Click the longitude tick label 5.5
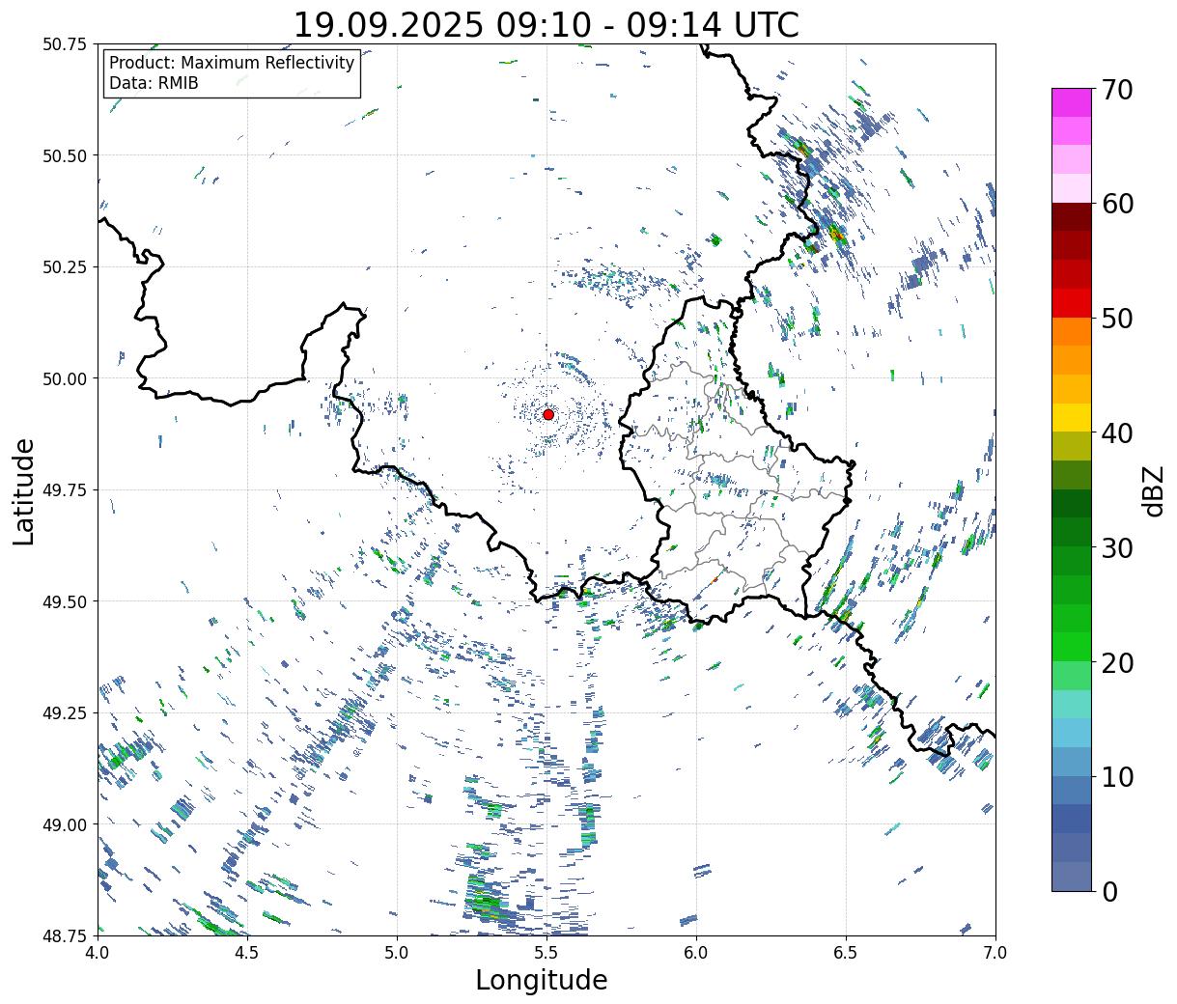1177x1004 pixels. coord(546,953)
